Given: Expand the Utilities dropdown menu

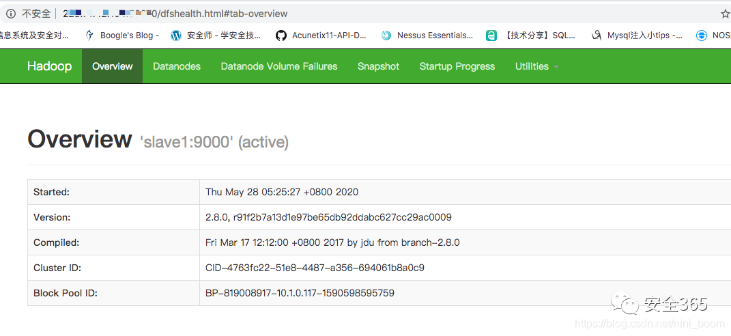Looking at the screenshot, I should [536, 66].
